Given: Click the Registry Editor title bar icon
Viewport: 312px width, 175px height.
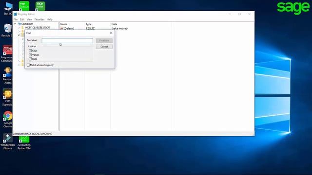Looking at the screenshot, I should click(15, 14).
